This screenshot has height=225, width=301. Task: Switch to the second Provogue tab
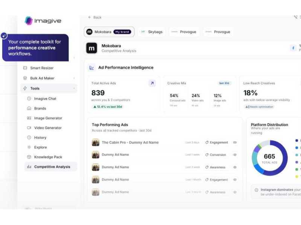click(218, 32)
